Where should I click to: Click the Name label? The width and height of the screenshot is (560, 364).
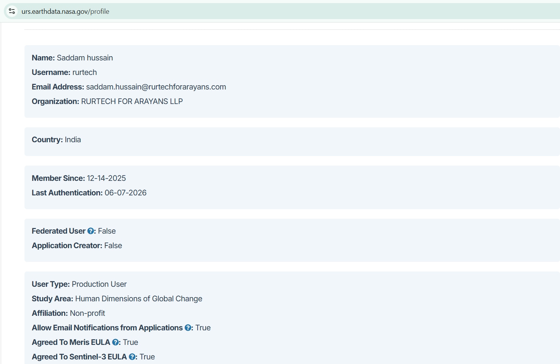pos(43,58)
